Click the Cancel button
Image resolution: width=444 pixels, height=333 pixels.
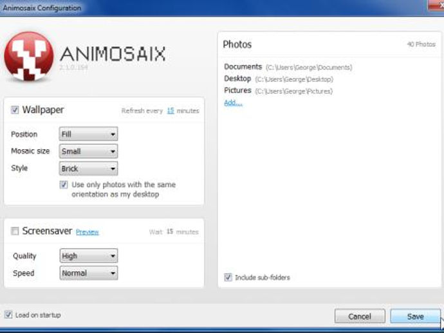click(x=360, y=316)
